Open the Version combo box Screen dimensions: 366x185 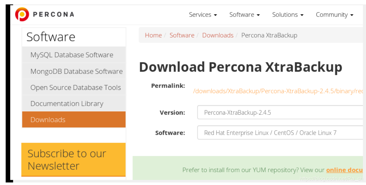click(x=280, y=112)
